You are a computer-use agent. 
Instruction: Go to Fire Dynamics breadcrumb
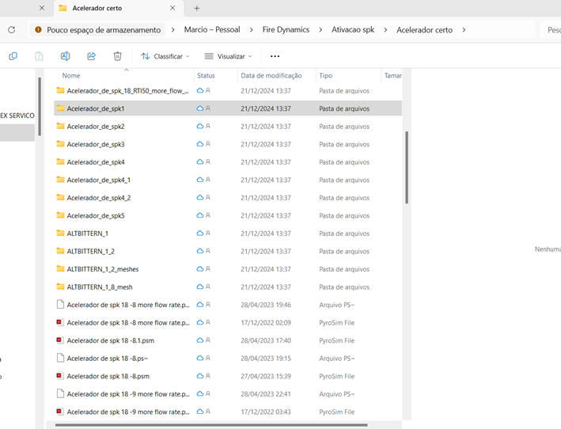(x=286, y=30)
